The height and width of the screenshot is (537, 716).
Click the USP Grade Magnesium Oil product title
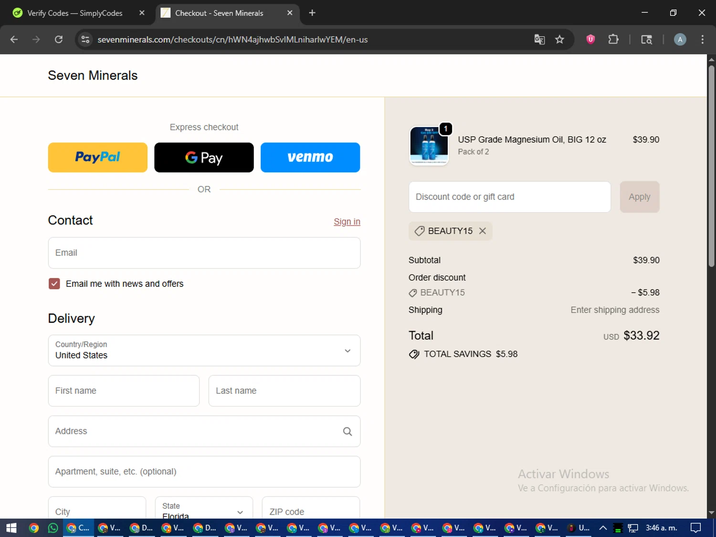532,139
